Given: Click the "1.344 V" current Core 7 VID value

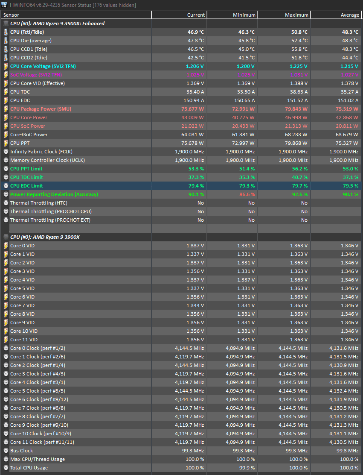Looking at the screenshot, I should click(x=195, y=305).
